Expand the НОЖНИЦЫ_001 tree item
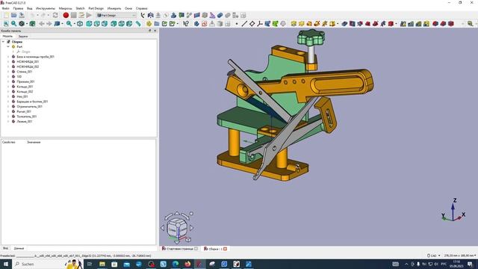The image size is (478, 269). click(x=8, y=61)
